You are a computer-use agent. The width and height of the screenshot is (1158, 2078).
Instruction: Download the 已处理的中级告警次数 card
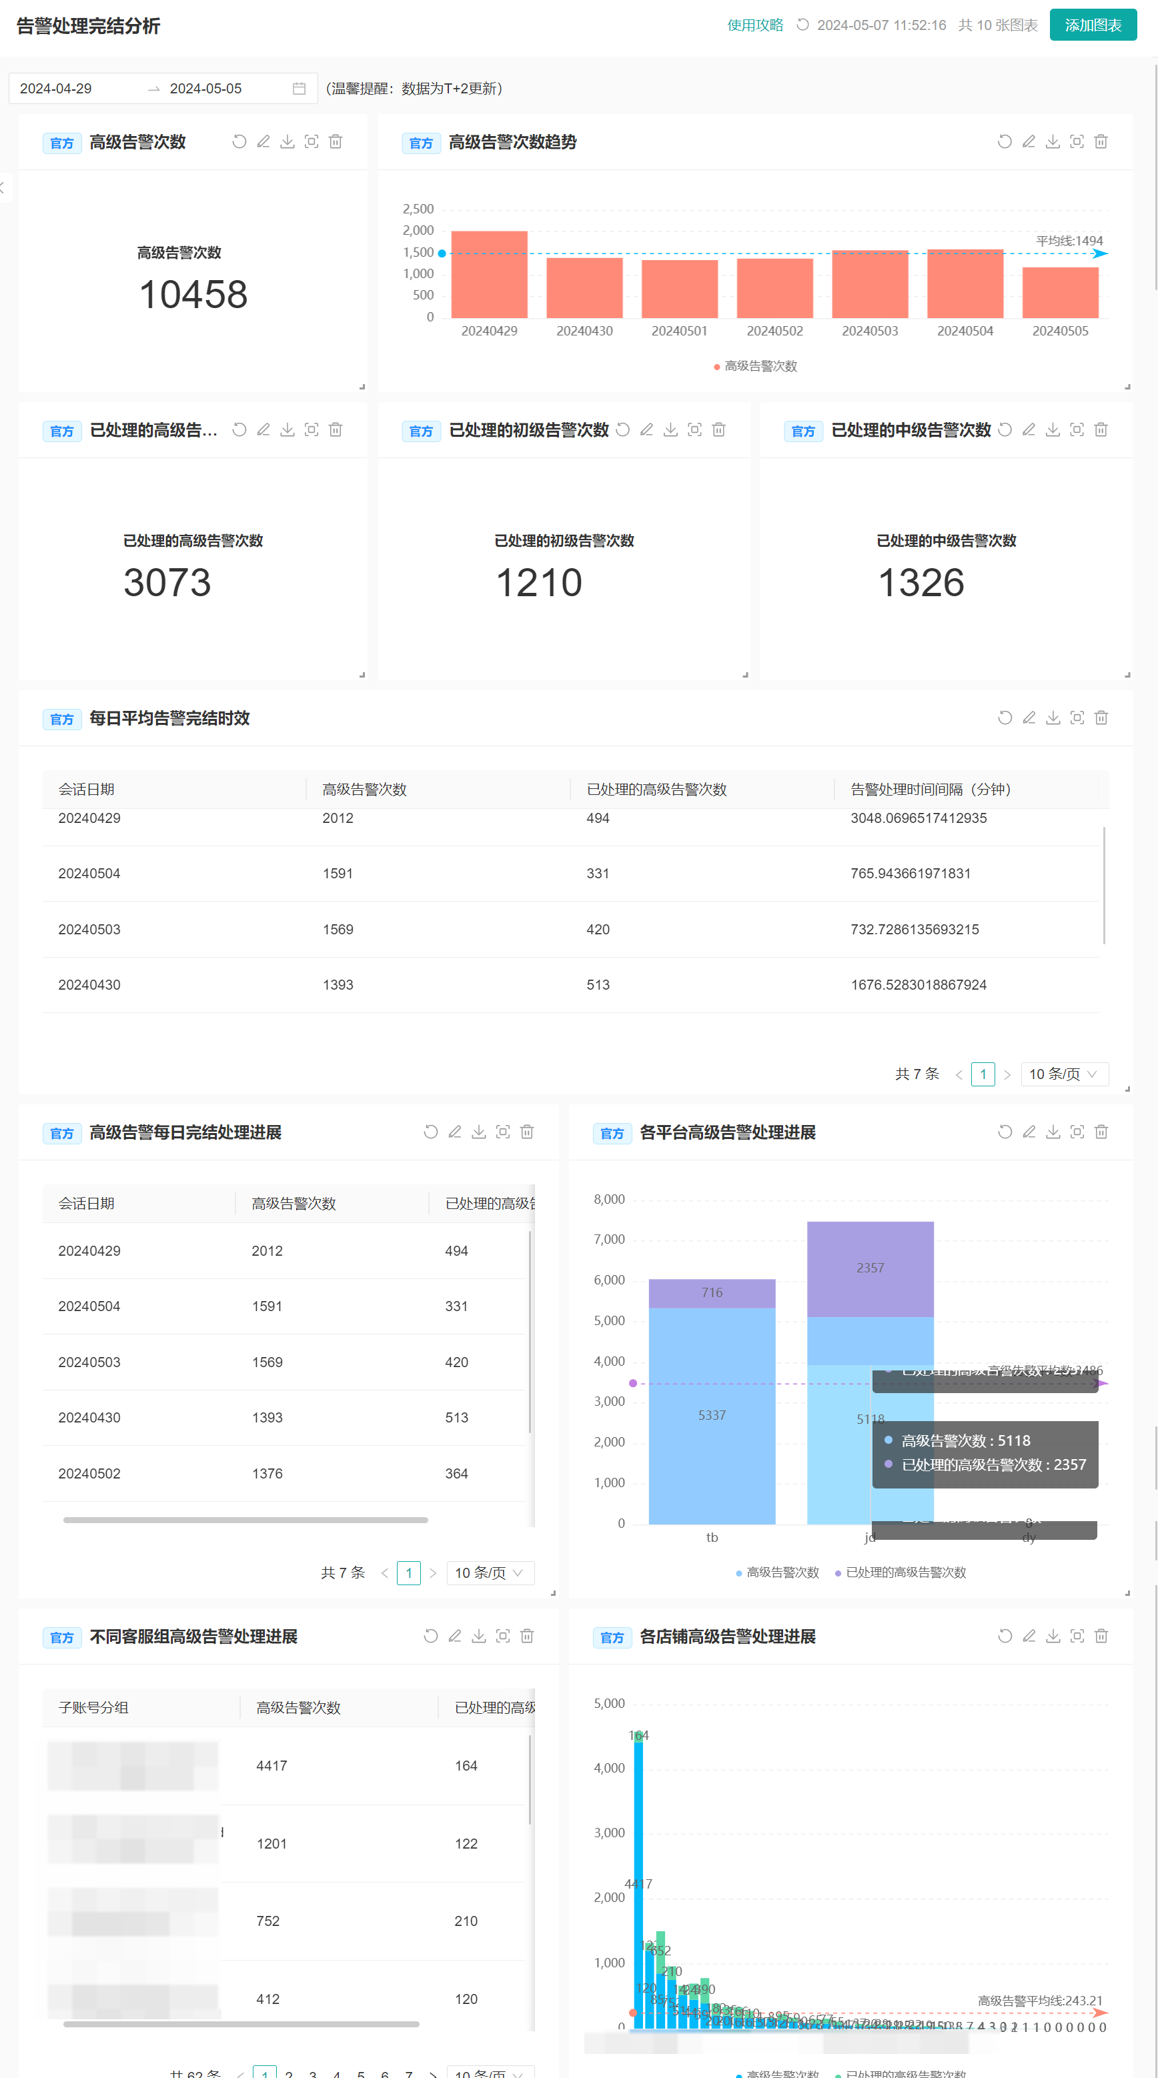pyautogui.click(x=1053, y=430)
